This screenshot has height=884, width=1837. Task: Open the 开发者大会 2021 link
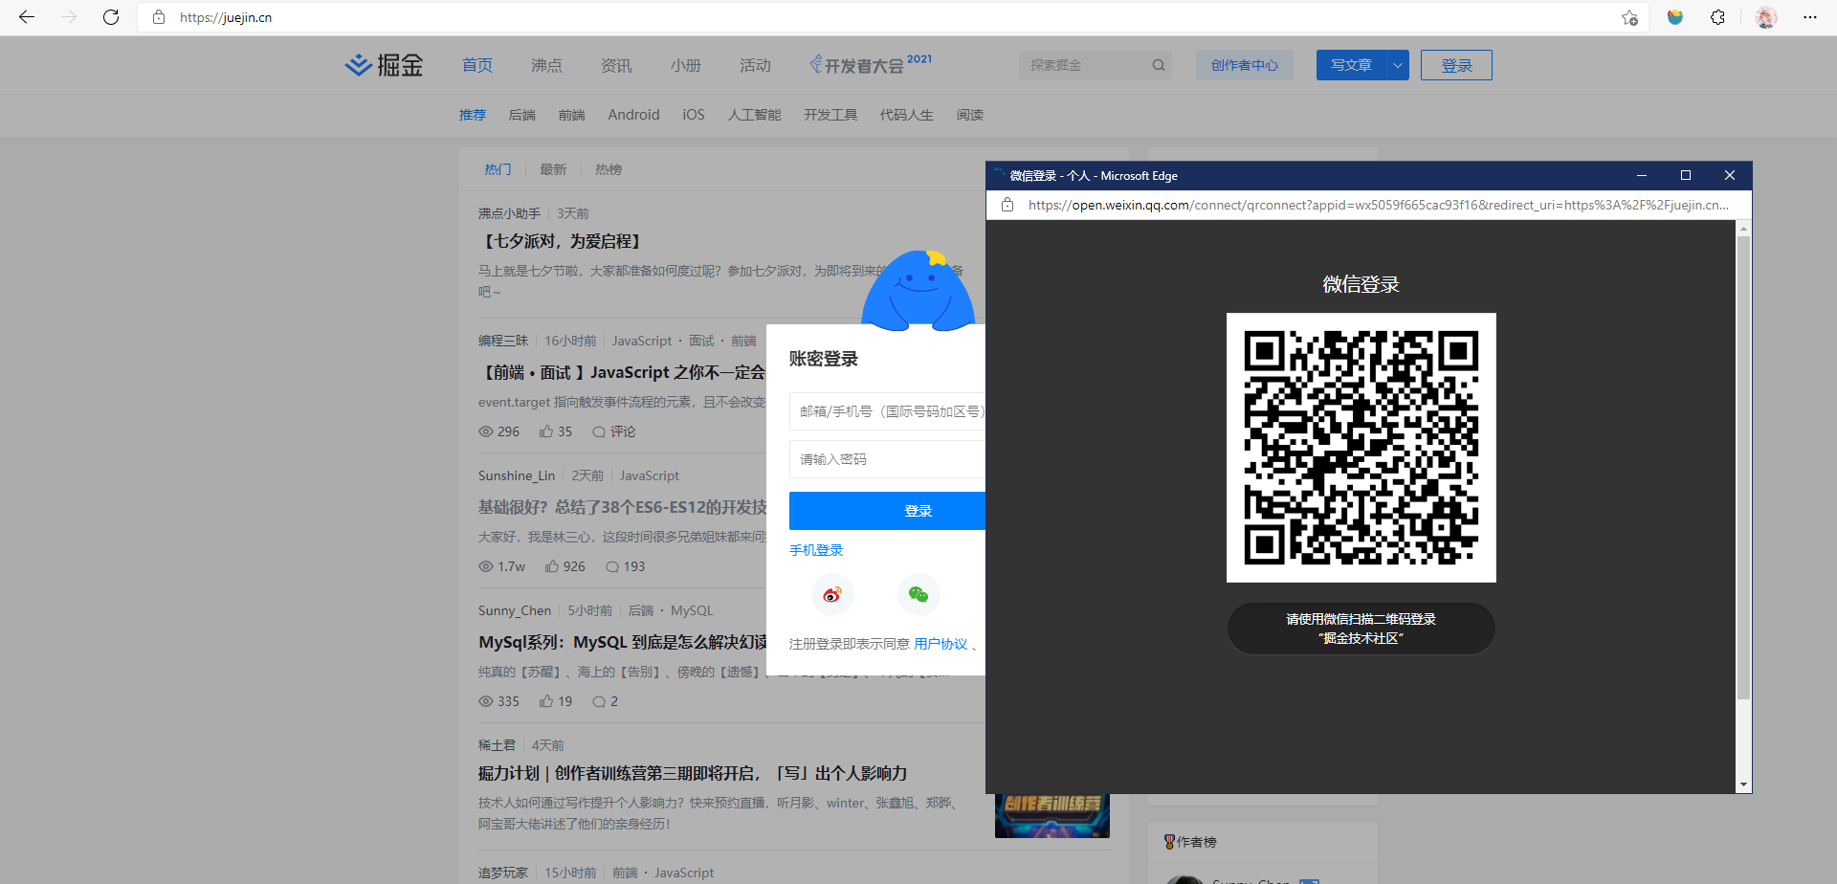pyautogui.click(x=871, y=64)
